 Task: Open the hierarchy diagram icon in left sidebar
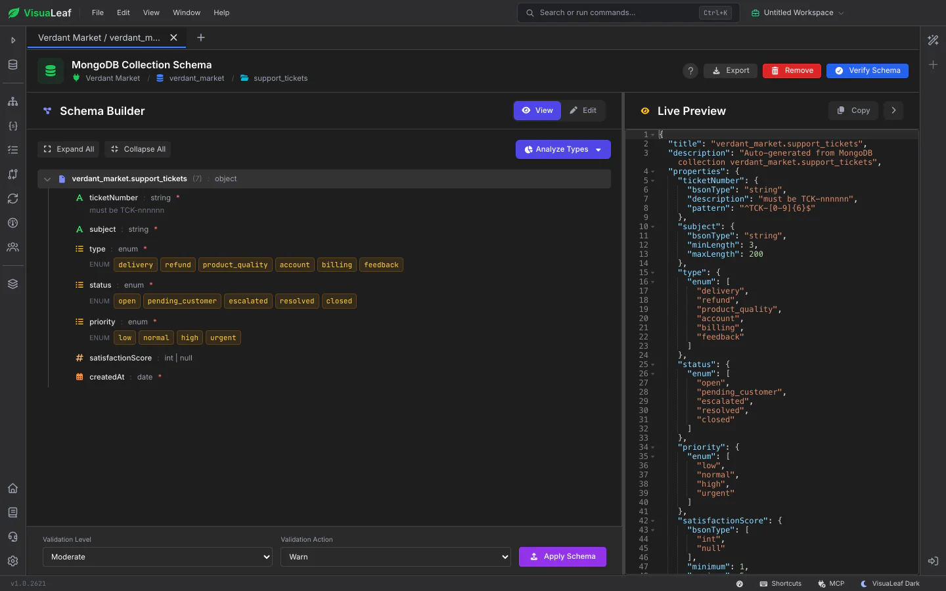tap(13, 102)
